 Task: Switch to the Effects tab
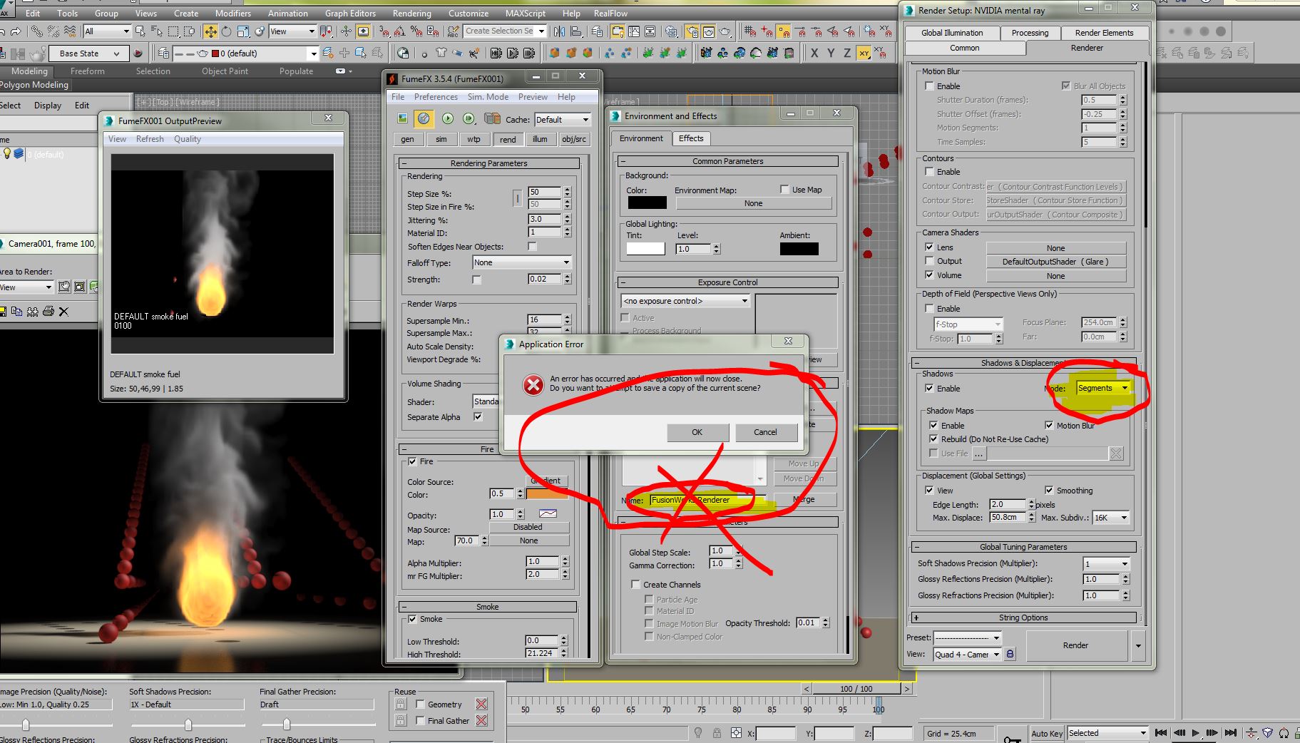690,138
